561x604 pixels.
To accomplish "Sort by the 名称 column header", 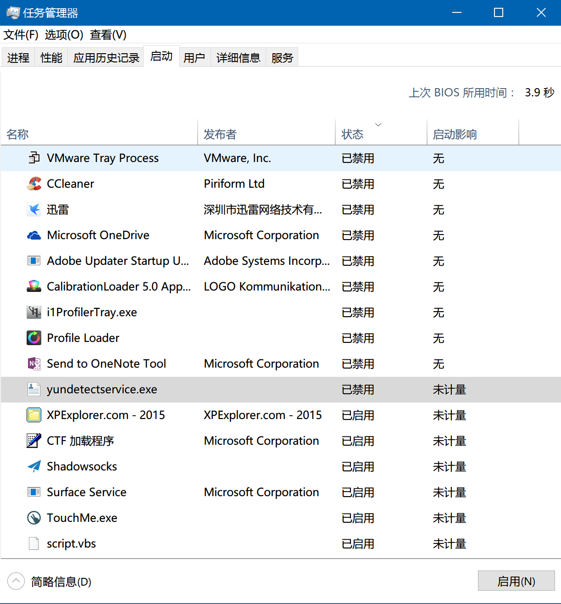I will [99, 133].
